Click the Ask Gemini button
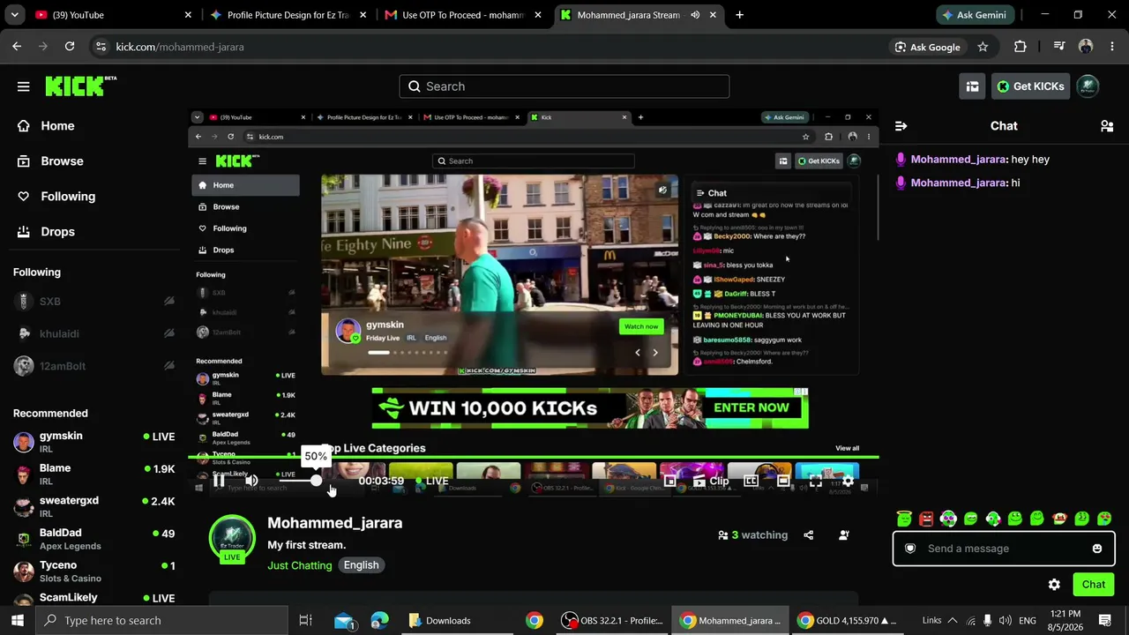 coord(974,15)
